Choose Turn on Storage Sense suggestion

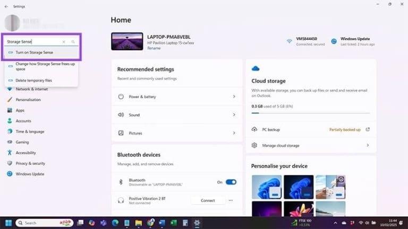(41, 52)
